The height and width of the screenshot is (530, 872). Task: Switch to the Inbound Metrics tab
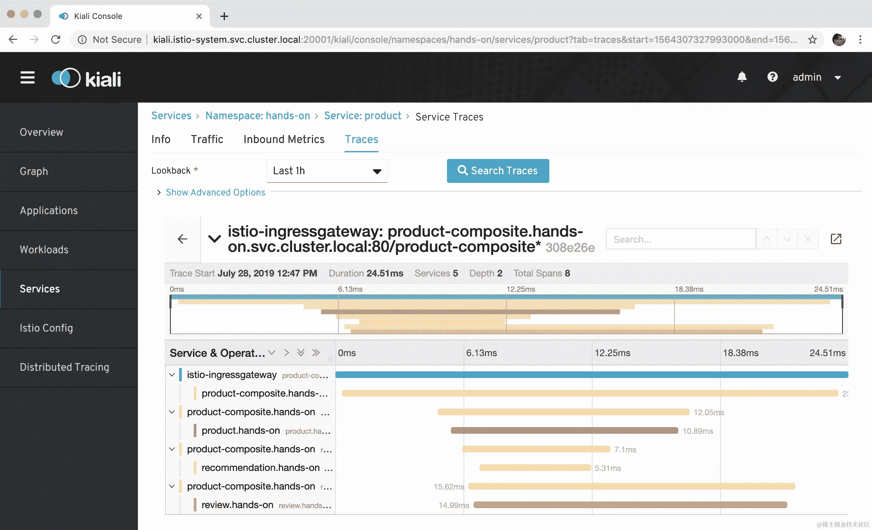pos(284,139)
